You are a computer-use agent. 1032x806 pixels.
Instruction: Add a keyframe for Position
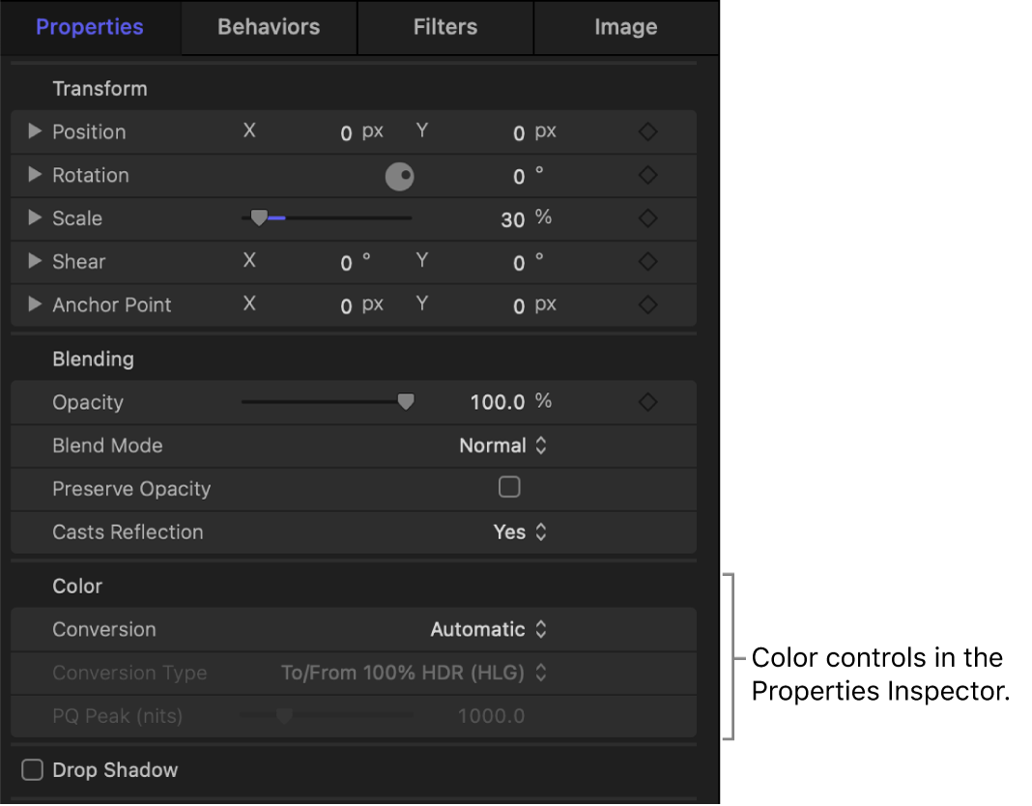click(647, 131)
